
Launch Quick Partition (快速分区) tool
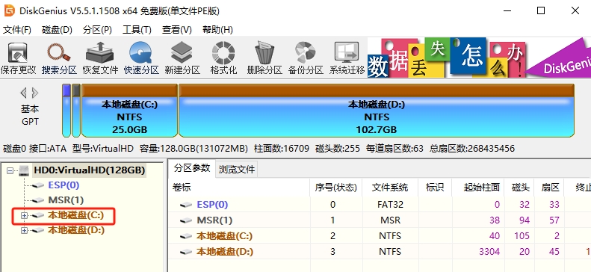click(x=141, y=58)
